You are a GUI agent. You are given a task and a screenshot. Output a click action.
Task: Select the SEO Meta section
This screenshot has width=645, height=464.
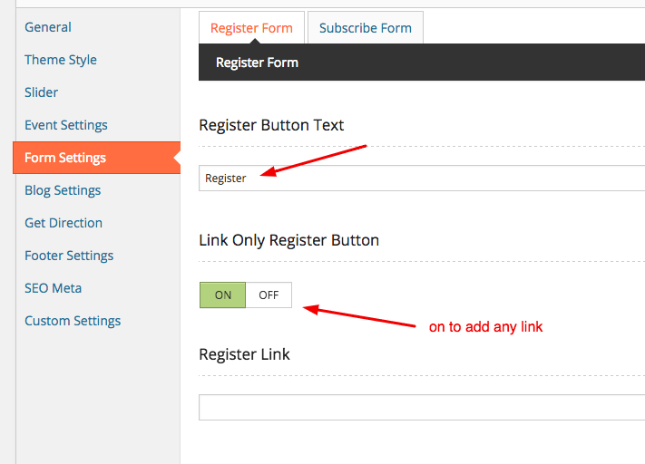[x=54, y=288]
